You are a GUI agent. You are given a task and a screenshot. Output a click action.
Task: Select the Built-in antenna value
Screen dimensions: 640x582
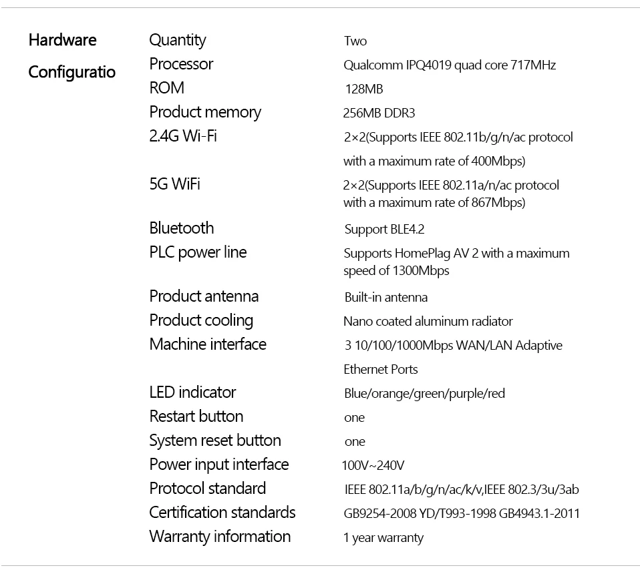point(386,297)
